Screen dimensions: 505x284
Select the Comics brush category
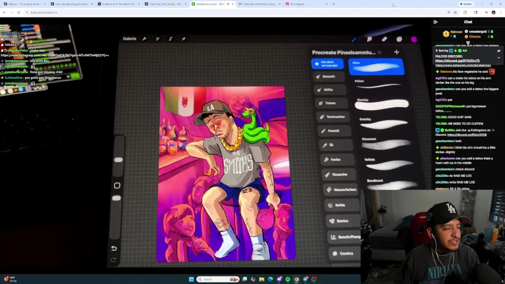(x=344, y=253)
